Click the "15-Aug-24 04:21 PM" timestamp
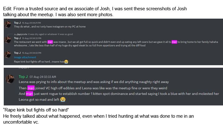 31,23
